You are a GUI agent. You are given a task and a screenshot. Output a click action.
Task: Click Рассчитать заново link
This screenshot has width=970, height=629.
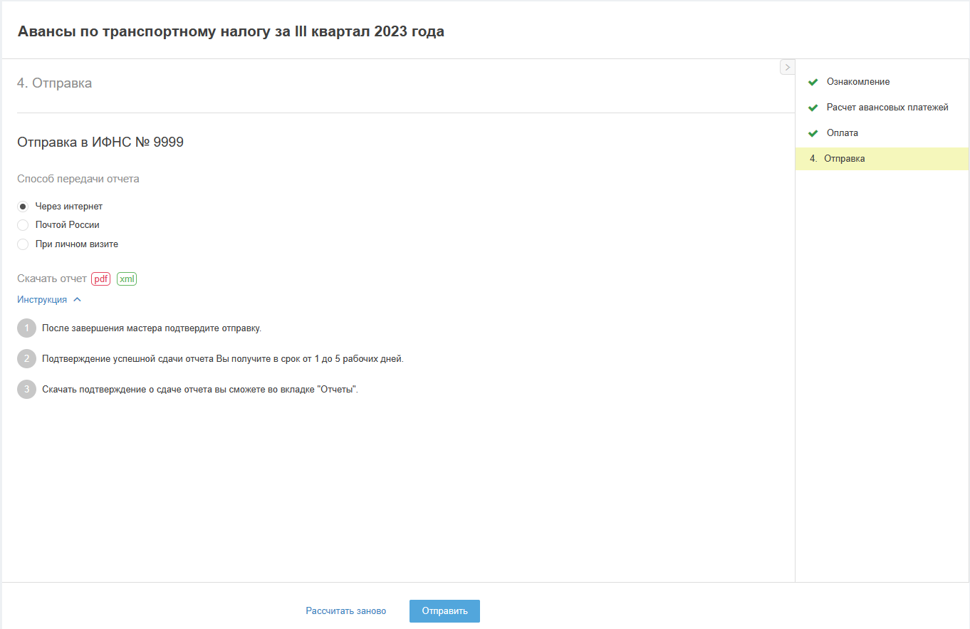click(x=346, y=611)
